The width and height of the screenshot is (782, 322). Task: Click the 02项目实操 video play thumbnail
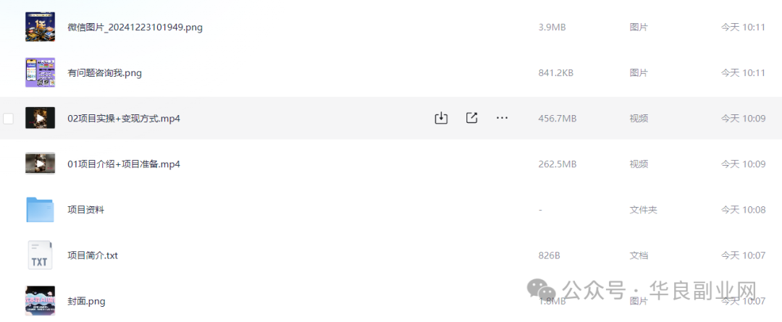pyautogui.click(x=40, y=118)
